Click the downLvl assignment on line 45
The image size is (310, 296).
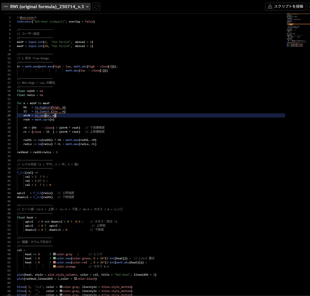coord(35,197)
